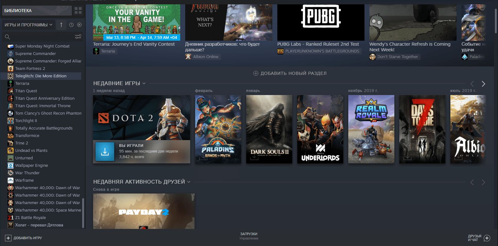The width and height of the screenshot is (498, 246).
Task: Click the sort ascending arrow button
Action: pos(61,25)
